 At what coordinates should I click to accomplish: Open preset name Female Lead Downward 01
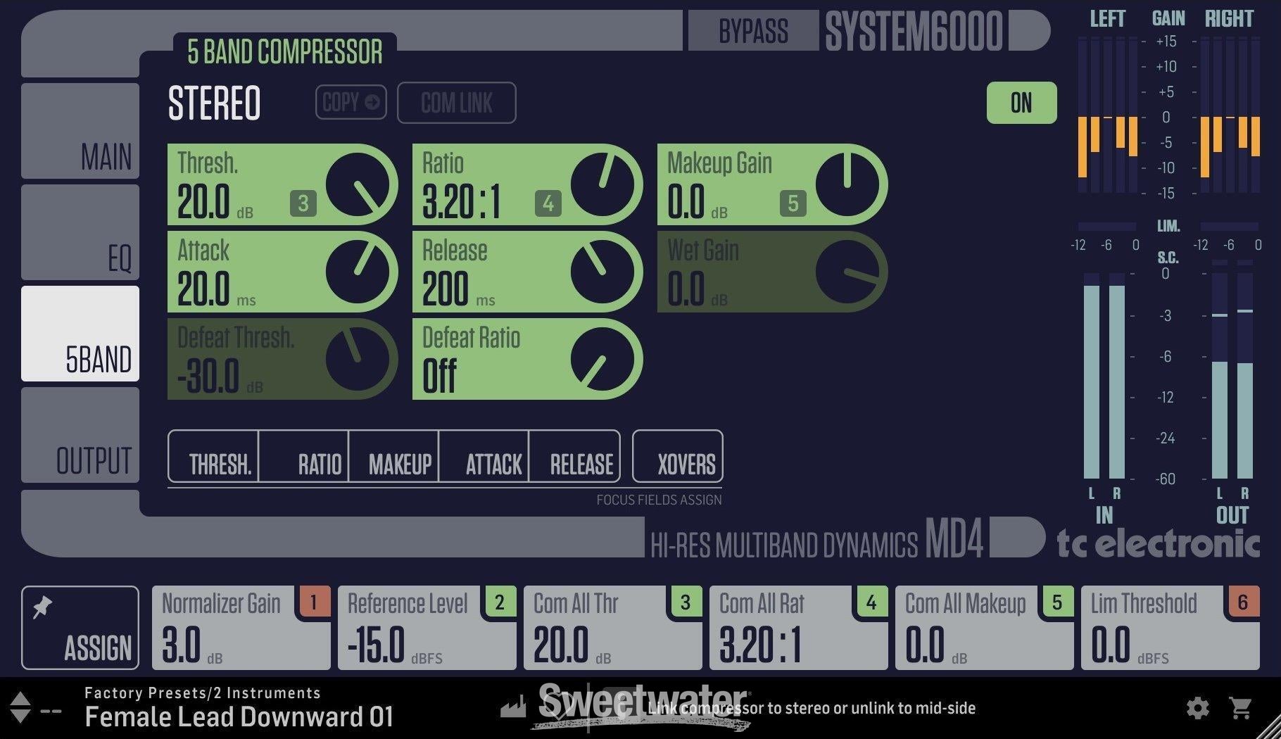(239, 717)
